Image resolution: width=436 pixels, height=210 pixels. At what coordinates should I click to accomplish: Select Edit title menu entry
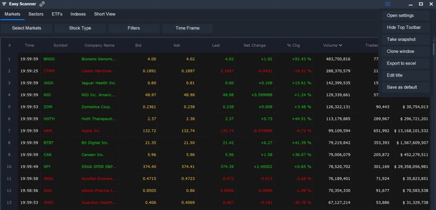point(405,75)
